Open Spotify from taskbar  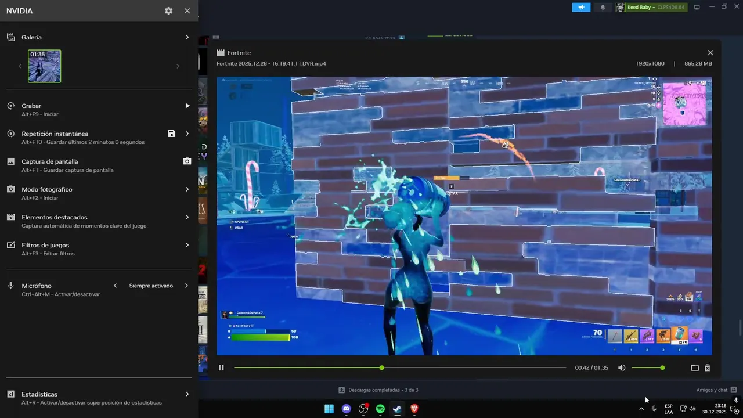(x=380, y=409)
